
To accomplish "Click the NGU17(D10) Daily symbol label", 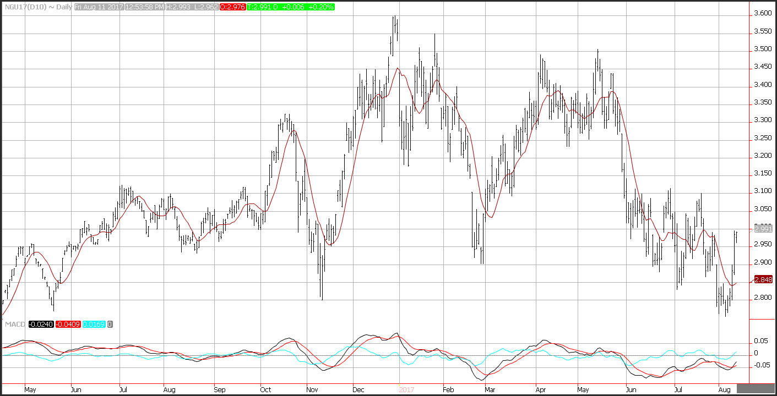I will coord(36,8).
